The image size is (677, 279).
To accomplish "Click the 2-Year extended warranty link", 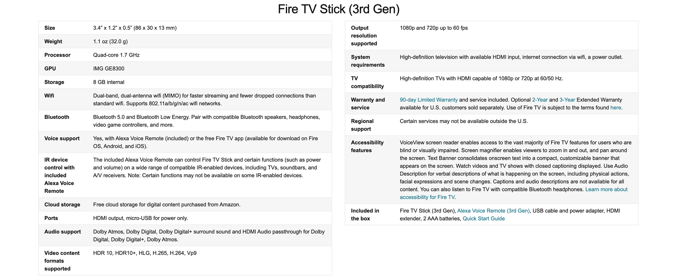I will coord(540,100).
